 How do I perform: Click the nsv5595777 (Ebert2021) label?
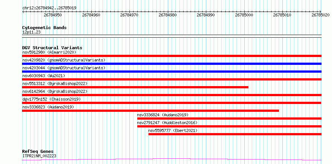click(173, 130)
